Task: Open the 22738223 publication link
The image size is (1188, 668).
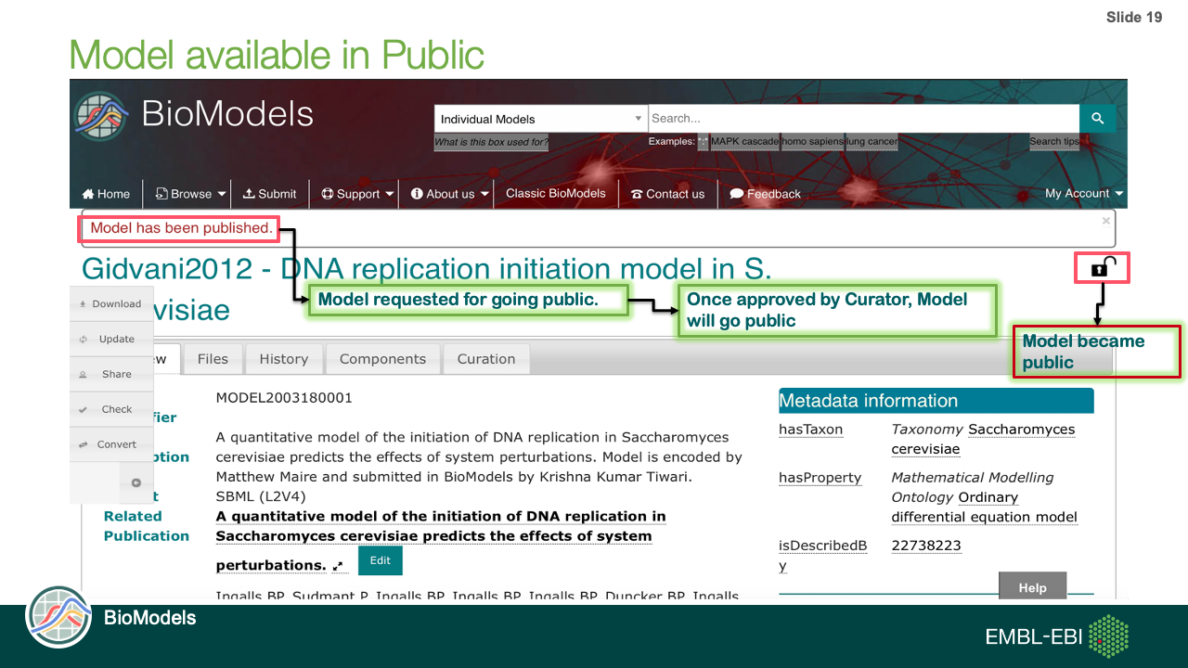Action: 925,546
